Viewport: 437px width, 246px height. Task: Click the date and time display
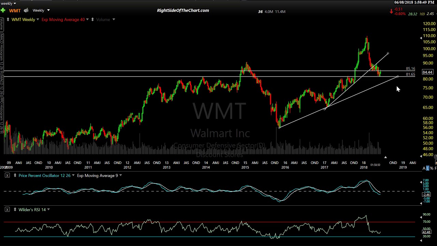[414, 2]
